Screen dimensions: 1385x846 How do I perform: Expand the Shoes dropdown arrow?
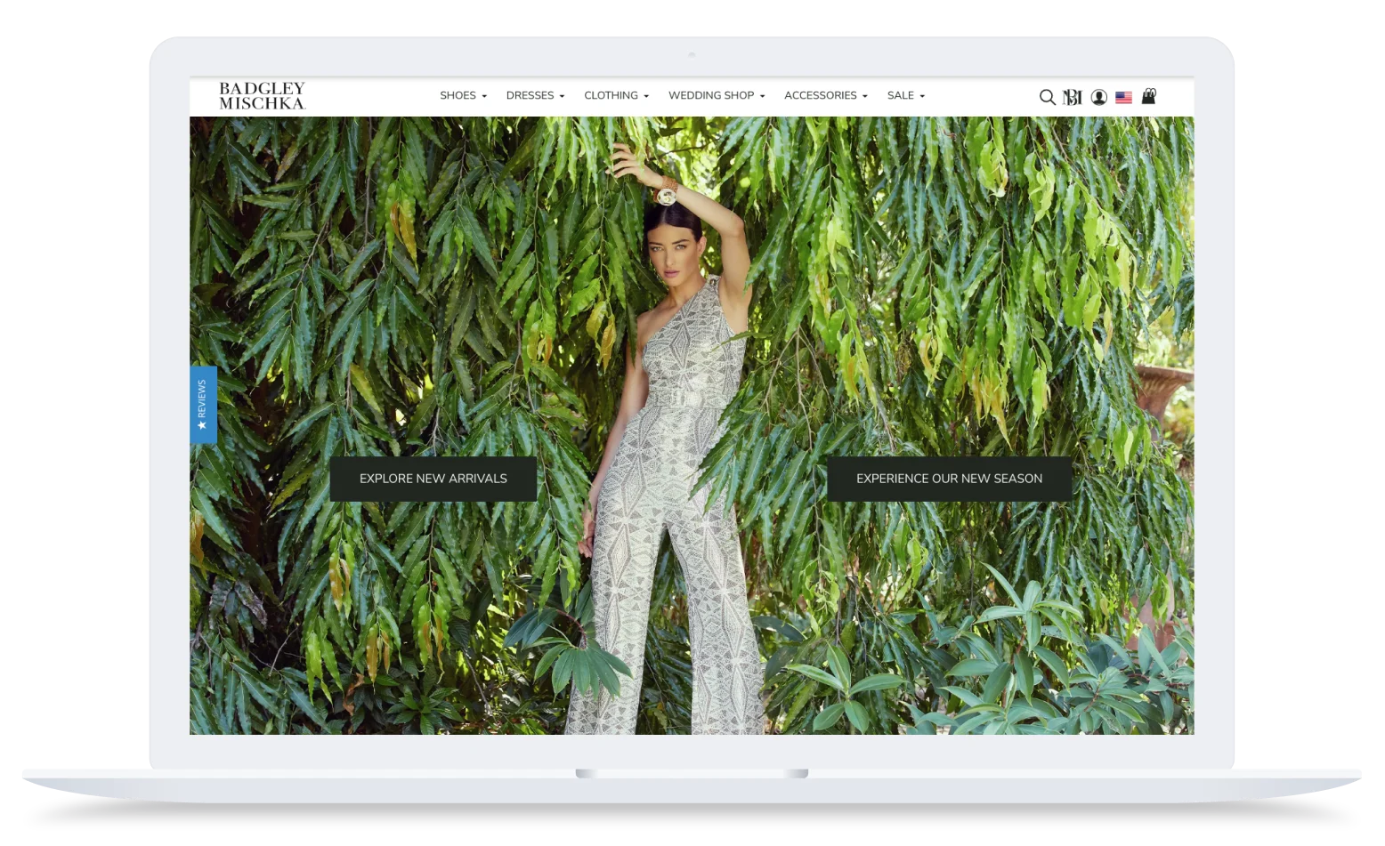click(484, 96)
